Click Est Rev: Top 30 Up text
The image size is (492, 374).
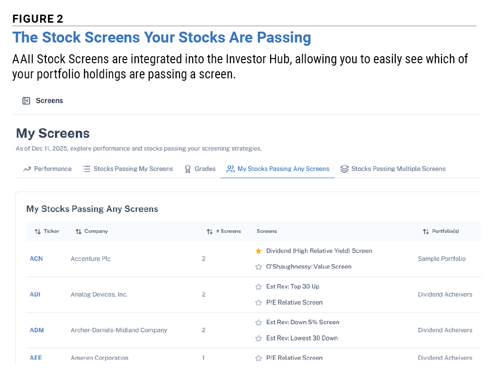point(293,287)
